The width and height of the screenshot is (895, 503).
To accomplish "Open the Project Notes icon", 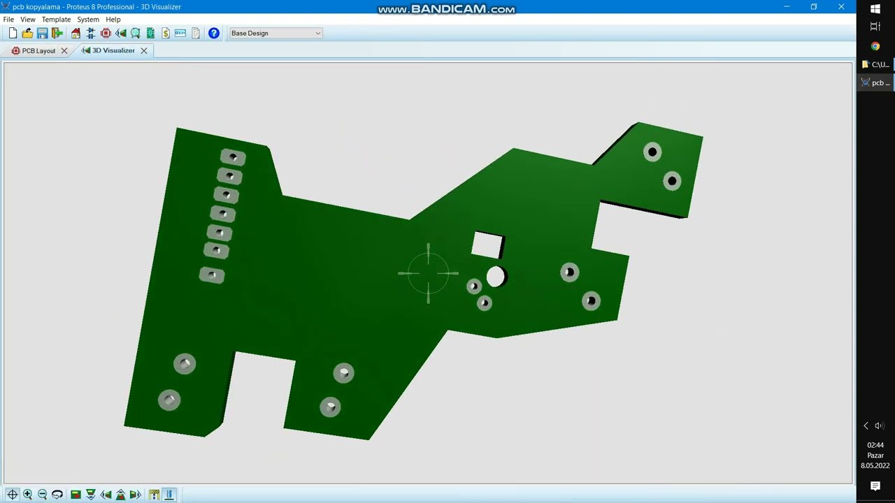I will pyautogui.click(x=196, y=33).
